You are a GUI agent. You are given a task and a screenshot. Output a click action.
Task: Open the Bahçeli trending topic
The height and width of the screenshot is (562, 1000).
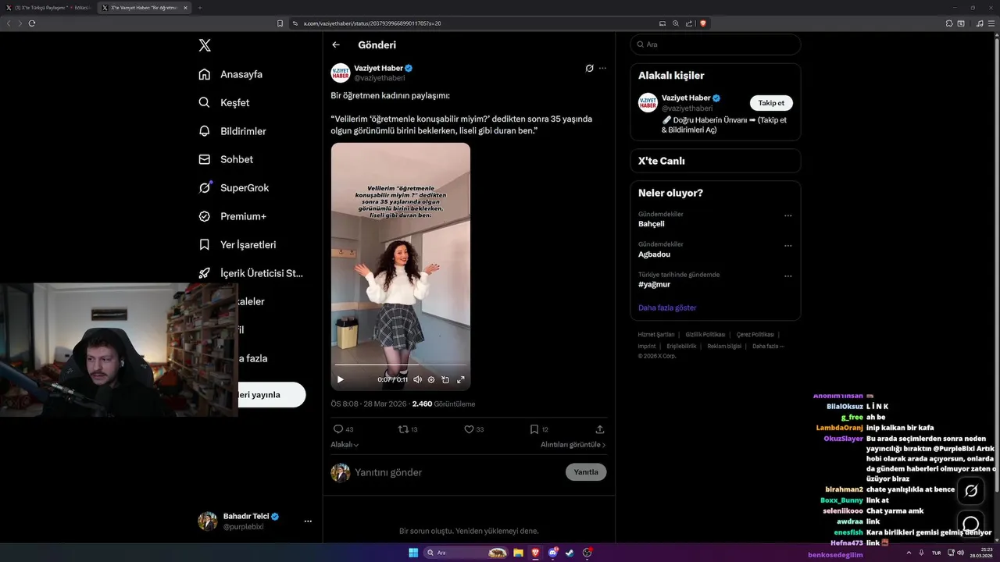click(x=652, y=224)
